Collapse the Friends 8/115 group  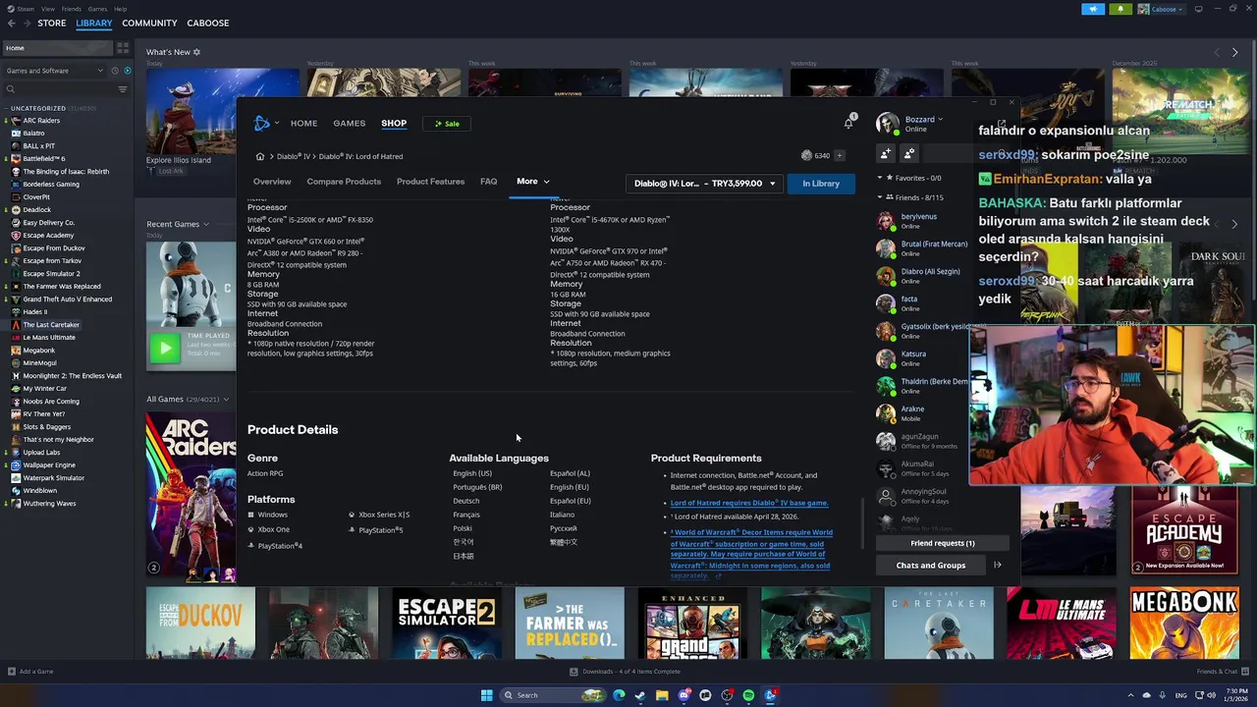[x=880, y=197]
